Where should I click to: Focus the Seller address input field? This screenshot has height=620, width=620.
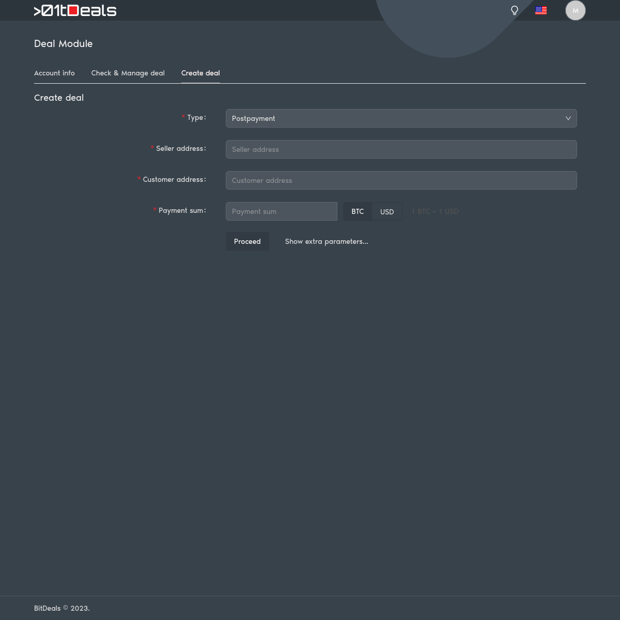pyautogui.click(x=401, y=149)
